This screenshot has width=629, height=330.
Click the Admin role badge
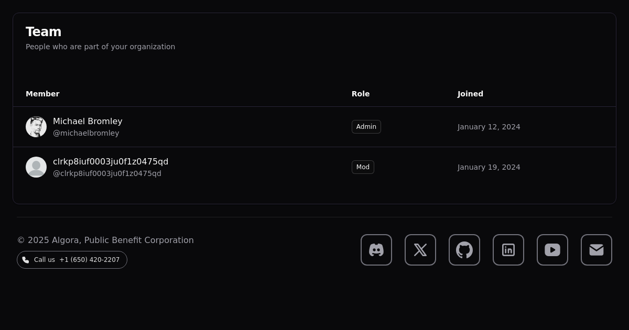(366, 127)
